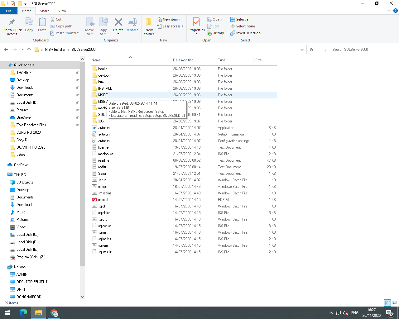399x319 pixels.
Task: Open the File menu tab
Action: point(9,11)
